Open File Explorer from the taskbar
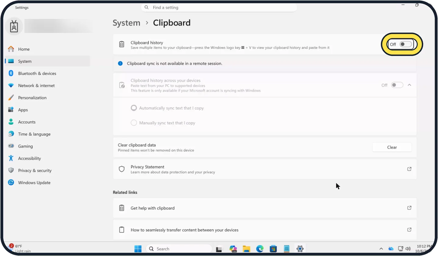 pos(246,249)
